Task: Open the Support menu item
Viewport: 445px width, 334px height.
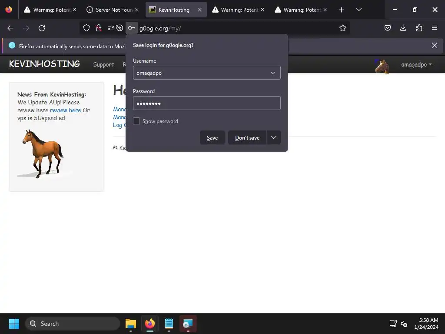Action: pos(103,64)
